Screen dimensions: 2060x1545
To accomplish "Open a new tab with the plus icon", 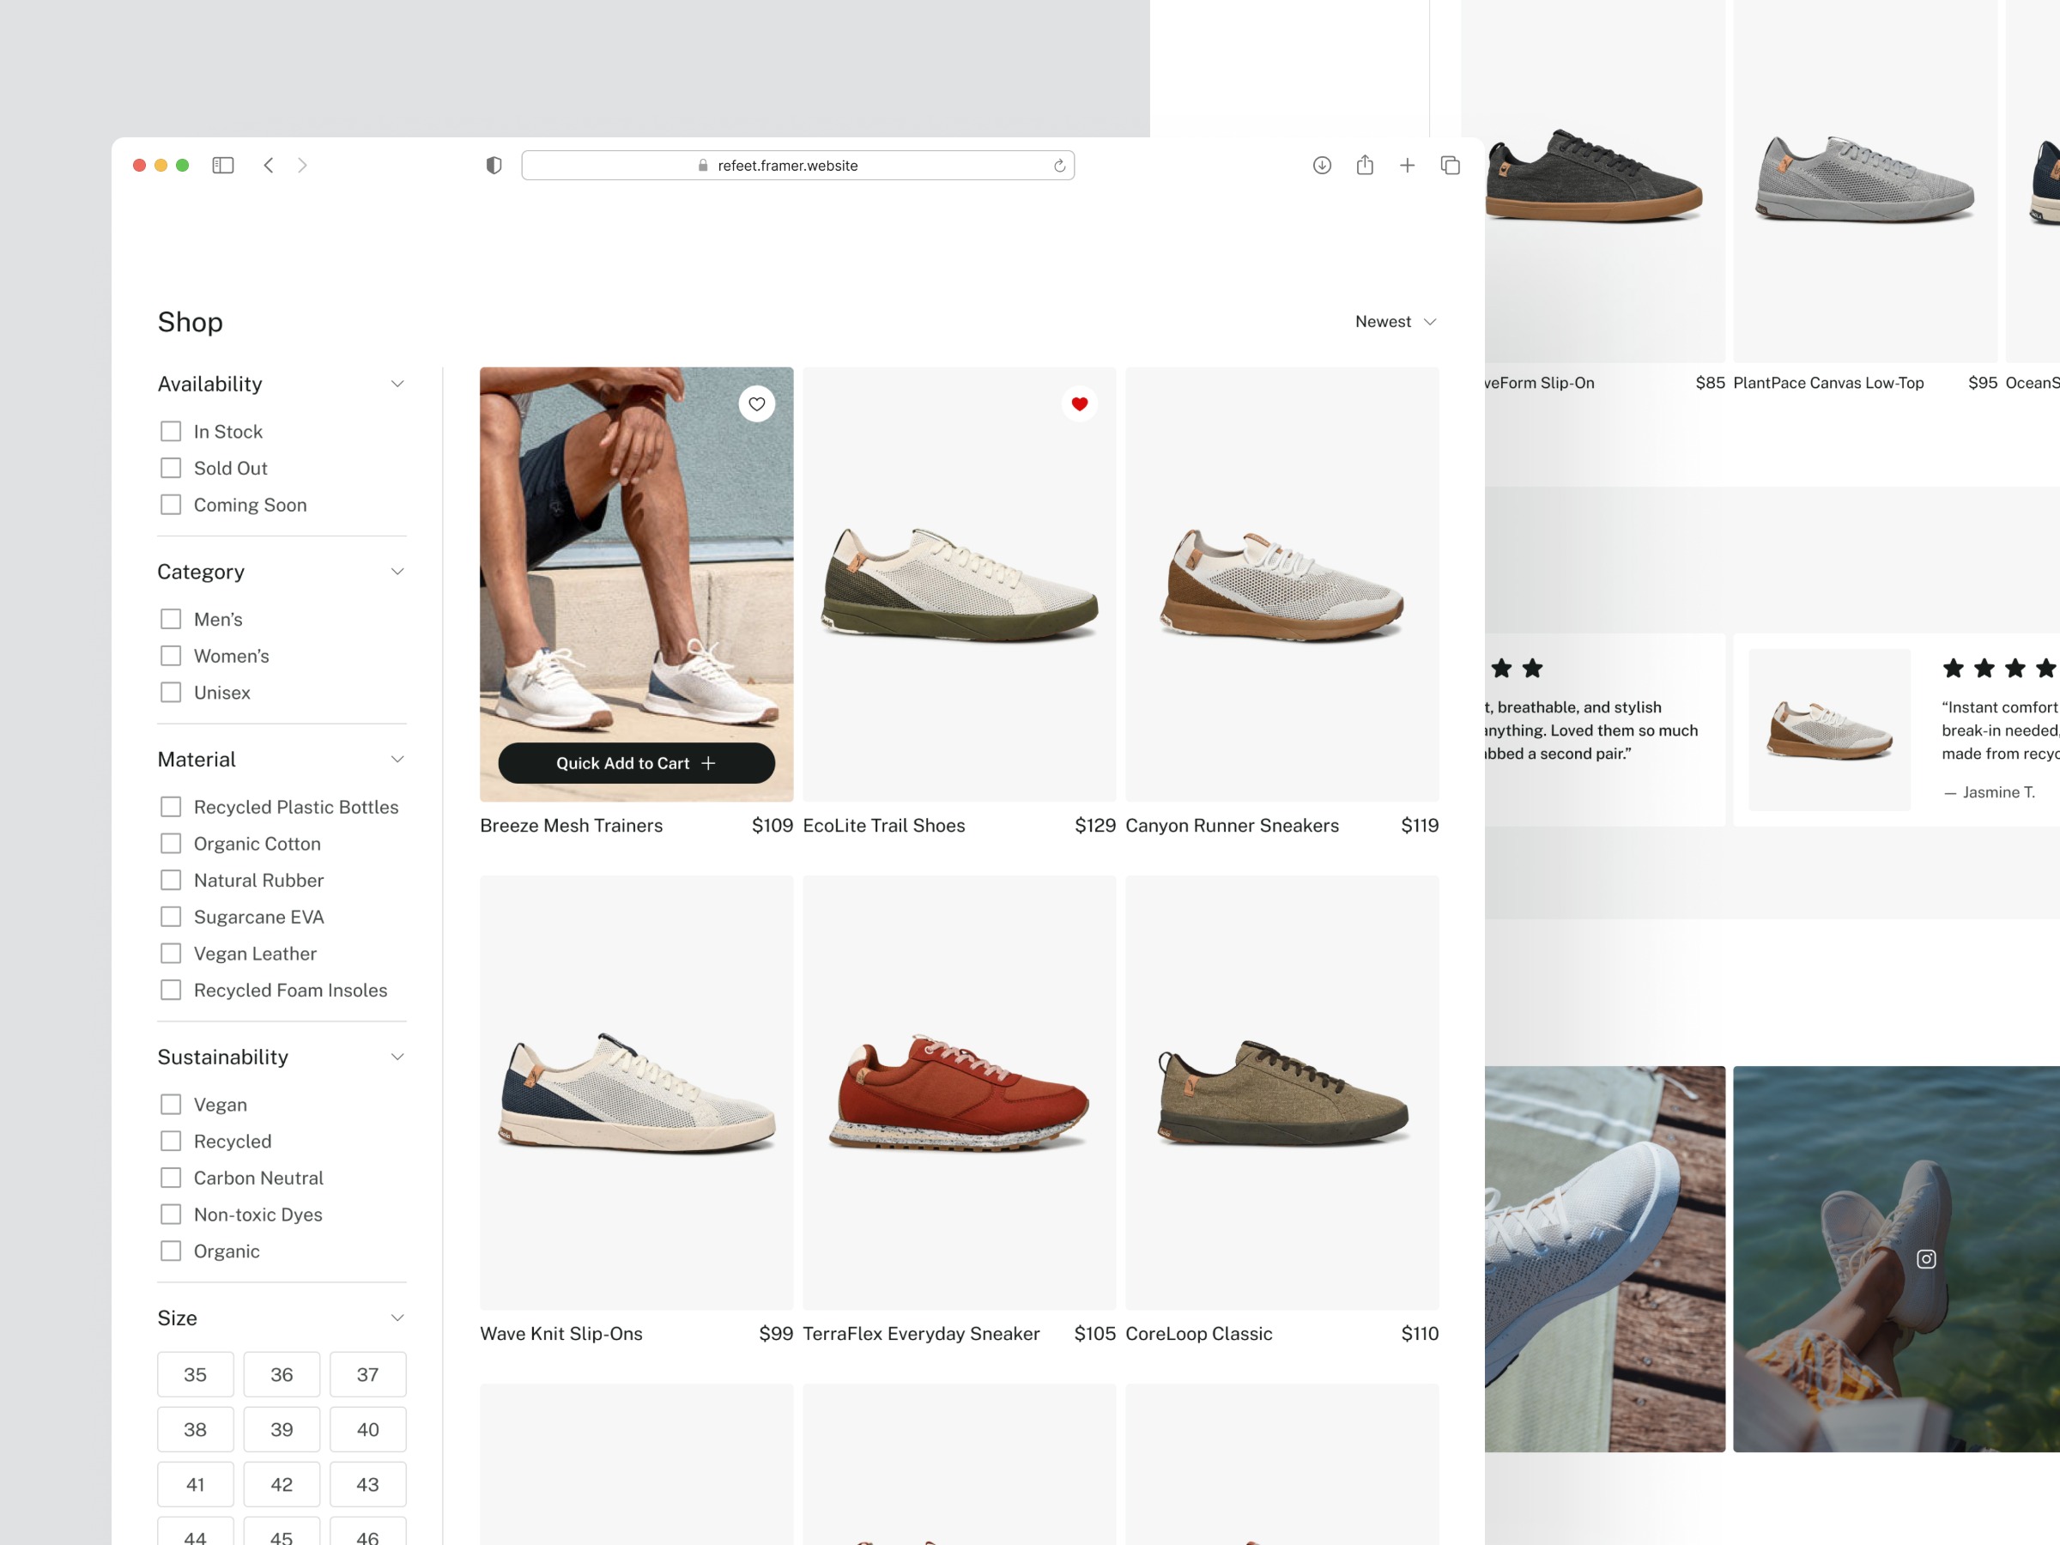I will [1407, 165].
